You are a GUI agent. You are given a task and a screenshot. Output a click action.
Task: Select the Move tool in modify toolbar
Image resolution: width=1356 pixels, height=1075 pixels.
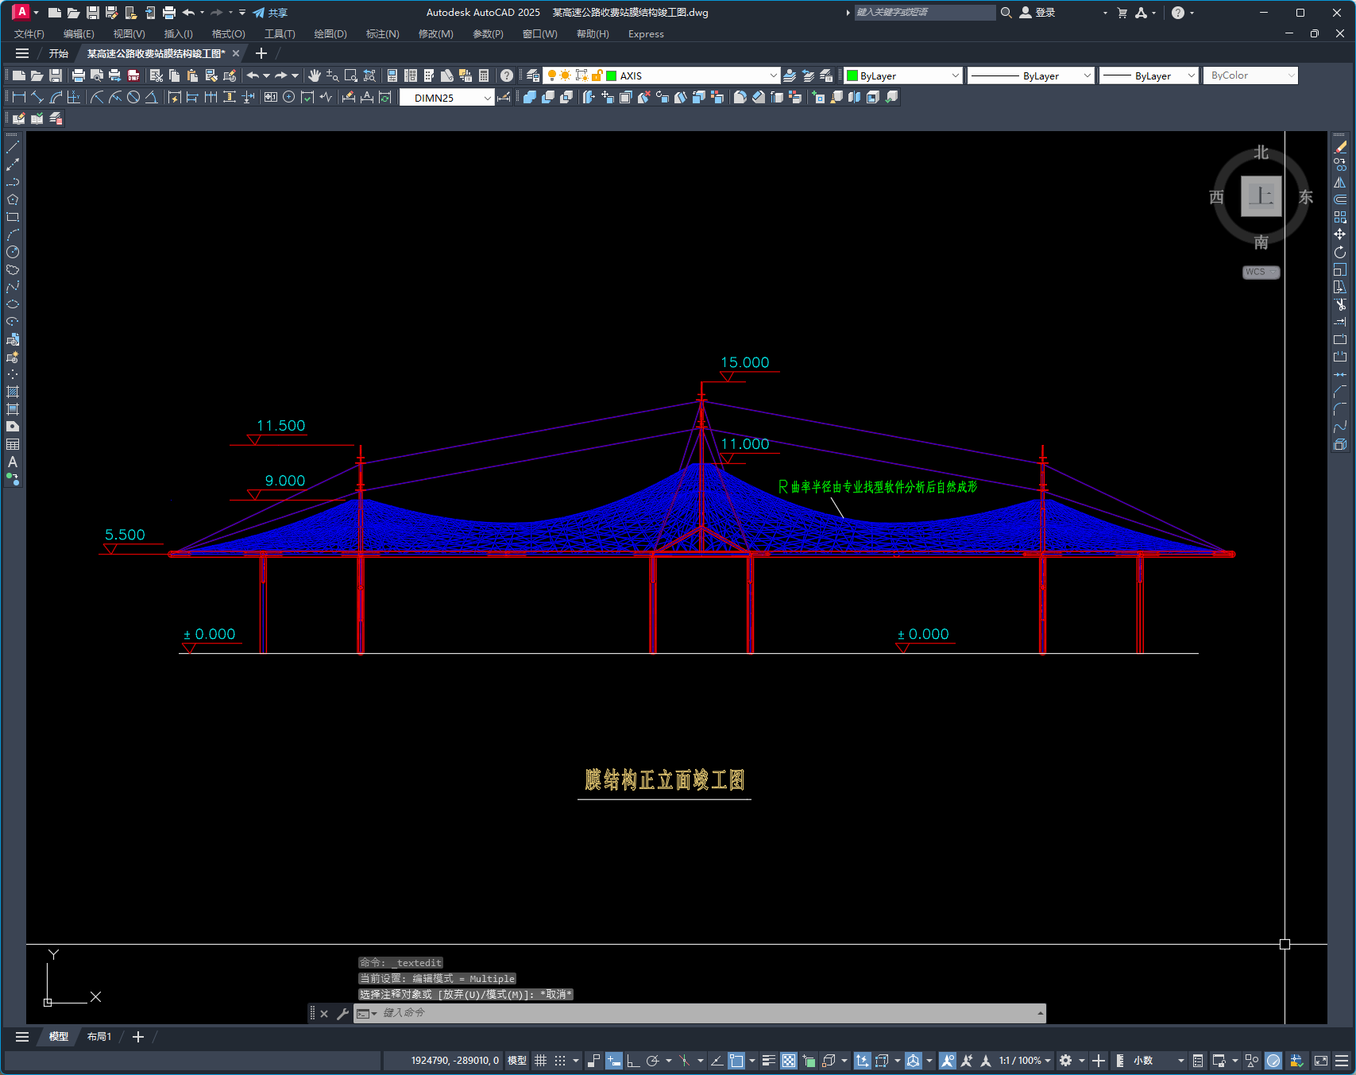click(1340, 234)
